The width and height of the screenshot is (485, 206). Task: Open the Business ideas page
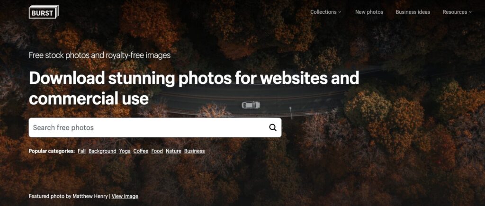413,12
